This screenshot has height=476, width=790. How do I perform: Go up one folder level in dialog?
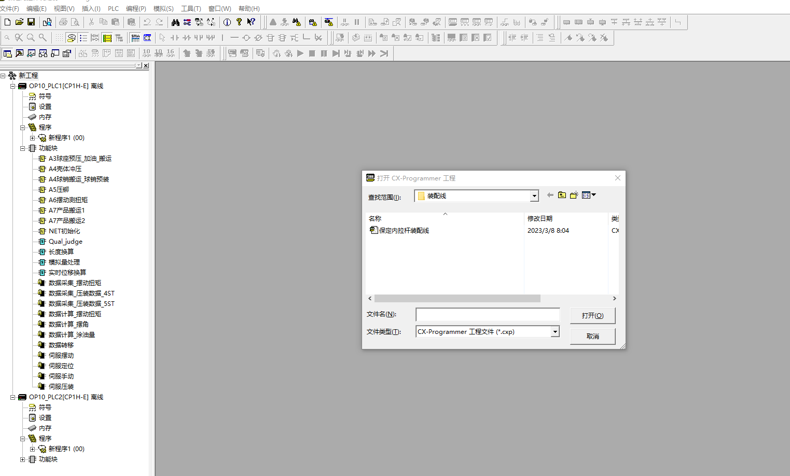point(562,195)
